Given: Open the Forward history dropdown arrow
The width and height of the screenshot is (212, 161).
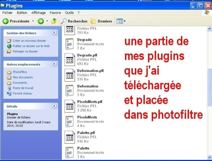Looking at the screenshot, I should coord(47,21).
